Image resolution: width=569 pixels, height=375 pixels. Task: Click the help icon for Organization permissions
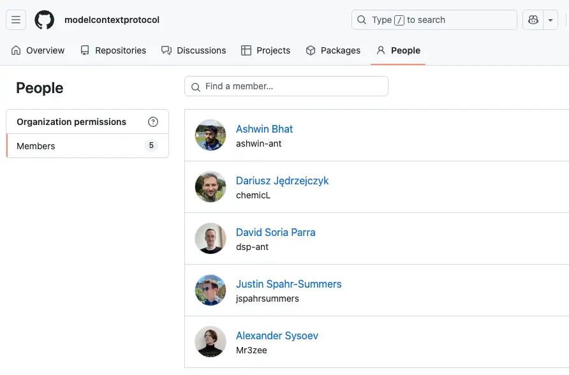[153, 122]
